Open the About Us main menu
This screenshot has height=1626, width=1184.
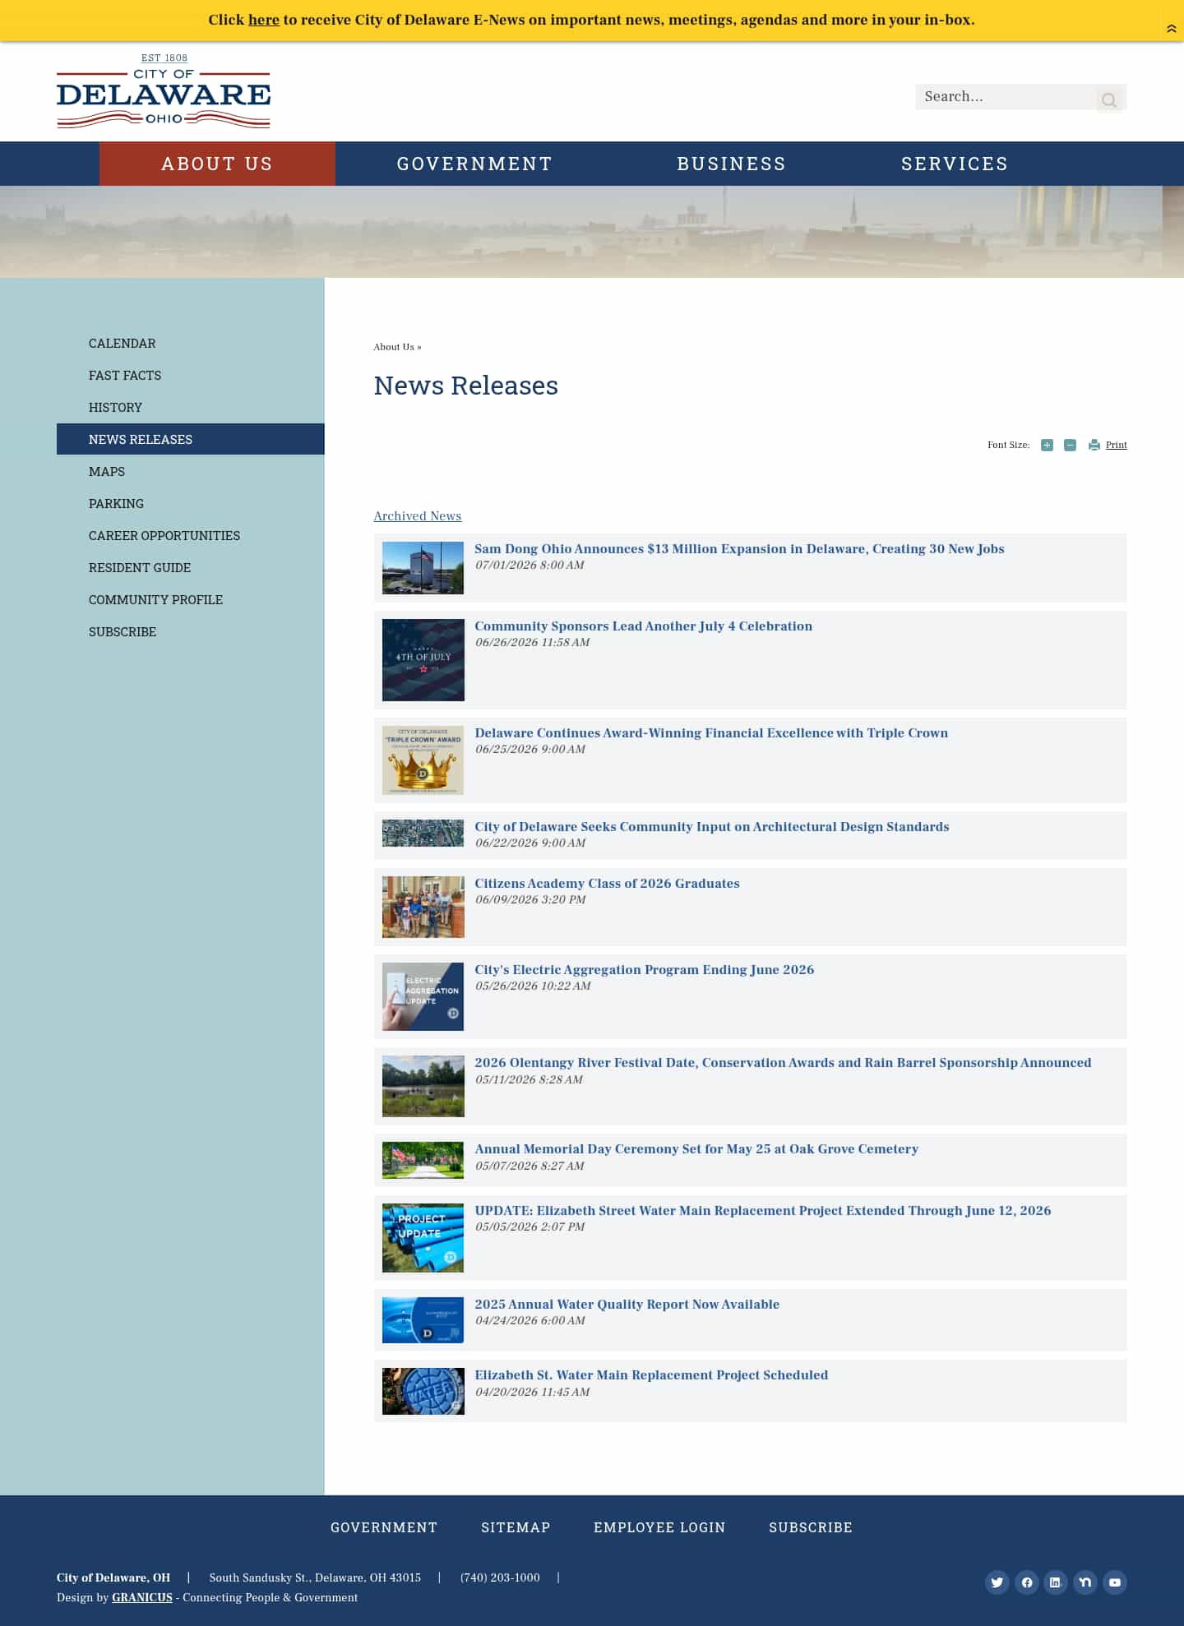tap(217, 164)
